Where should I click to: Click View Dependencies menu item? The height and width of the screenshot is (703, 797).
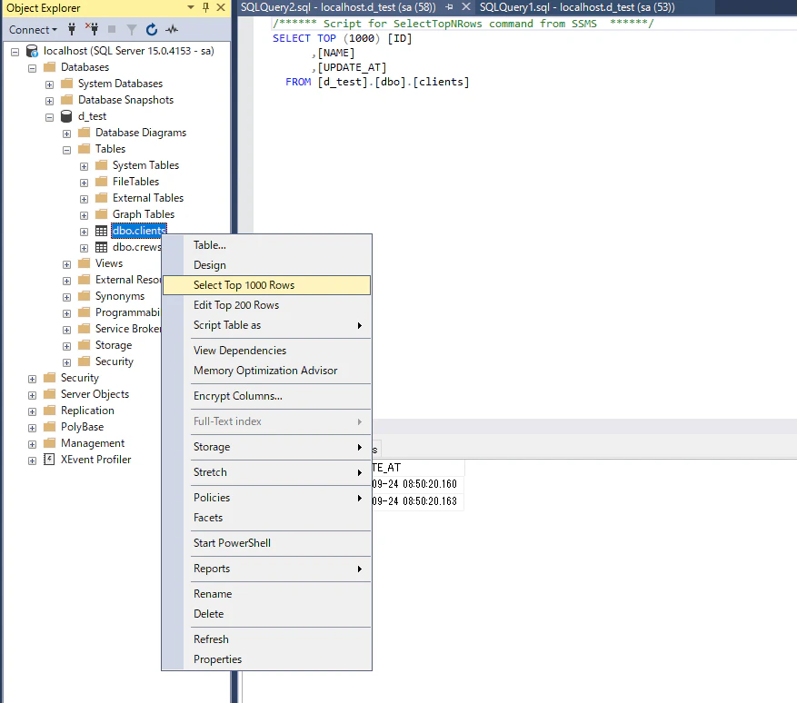point(266,351)
